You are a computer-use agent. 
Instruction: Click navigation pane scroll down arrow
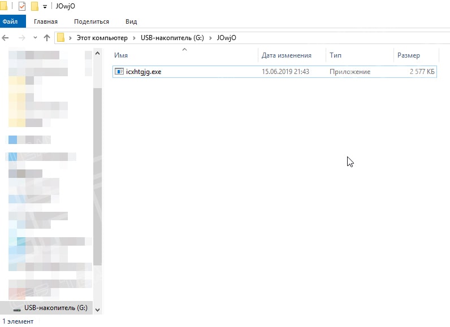click(x=98, y=310)
